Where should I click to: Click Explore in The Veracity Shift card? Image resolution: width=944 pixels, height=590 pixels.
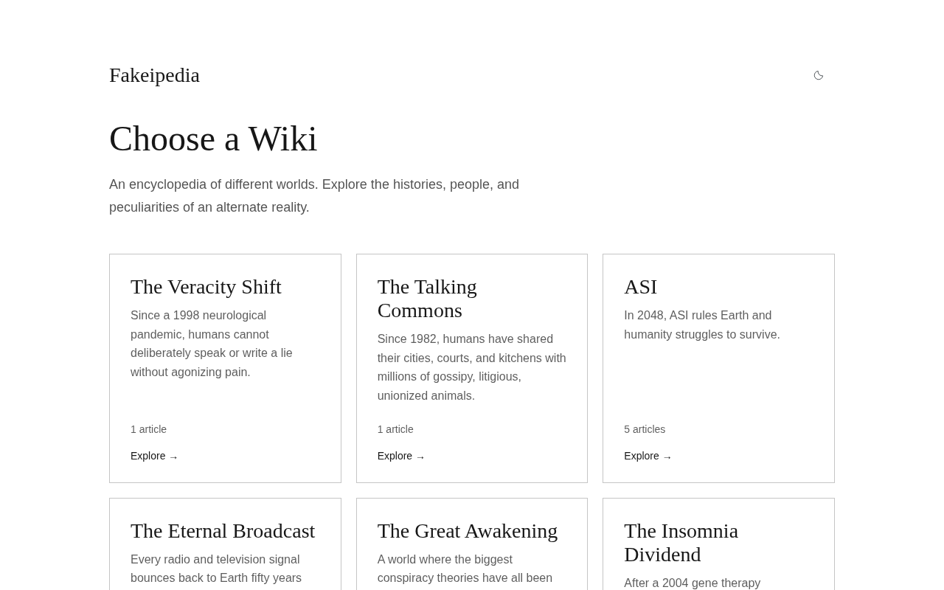154,456
